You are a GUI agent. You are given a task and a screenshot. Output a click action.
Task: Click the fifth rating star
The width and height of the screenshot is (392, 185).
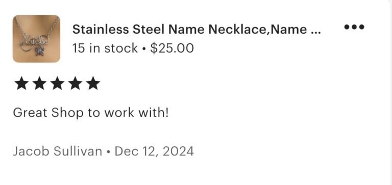click(93, 84)
